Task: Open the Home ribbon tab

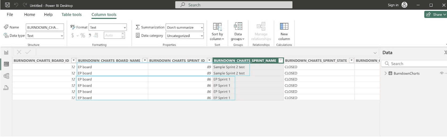Action: 29,14
